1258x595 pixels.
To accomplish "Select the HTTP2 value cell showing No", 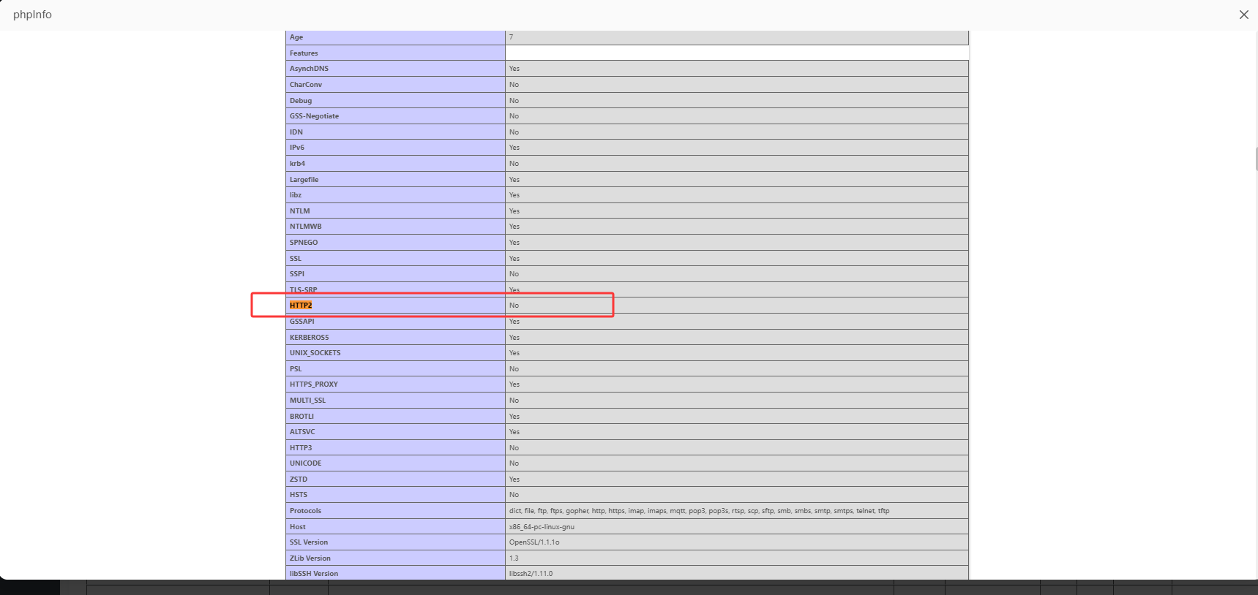I will coord(737,306).
